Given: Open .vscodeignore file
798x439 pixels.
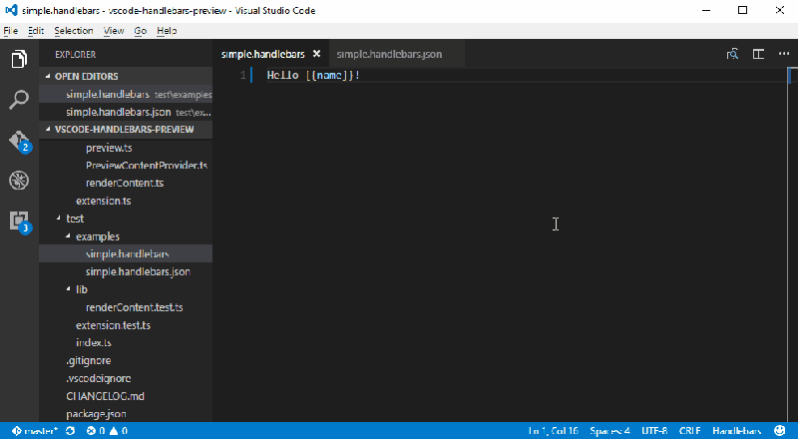Looking at the screenshot, I should [x=99, y=378].
